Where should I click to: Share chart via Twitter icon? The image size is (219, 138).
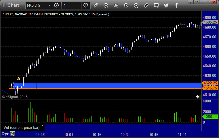pos(166,5)
